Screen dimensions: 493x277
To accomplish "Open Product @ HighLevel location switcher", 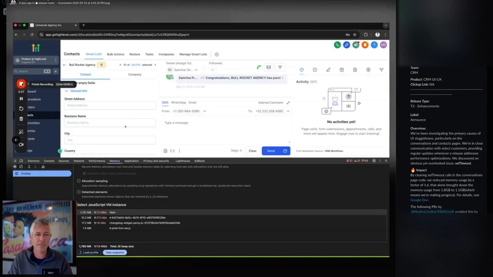I will [x=36, y=60].
